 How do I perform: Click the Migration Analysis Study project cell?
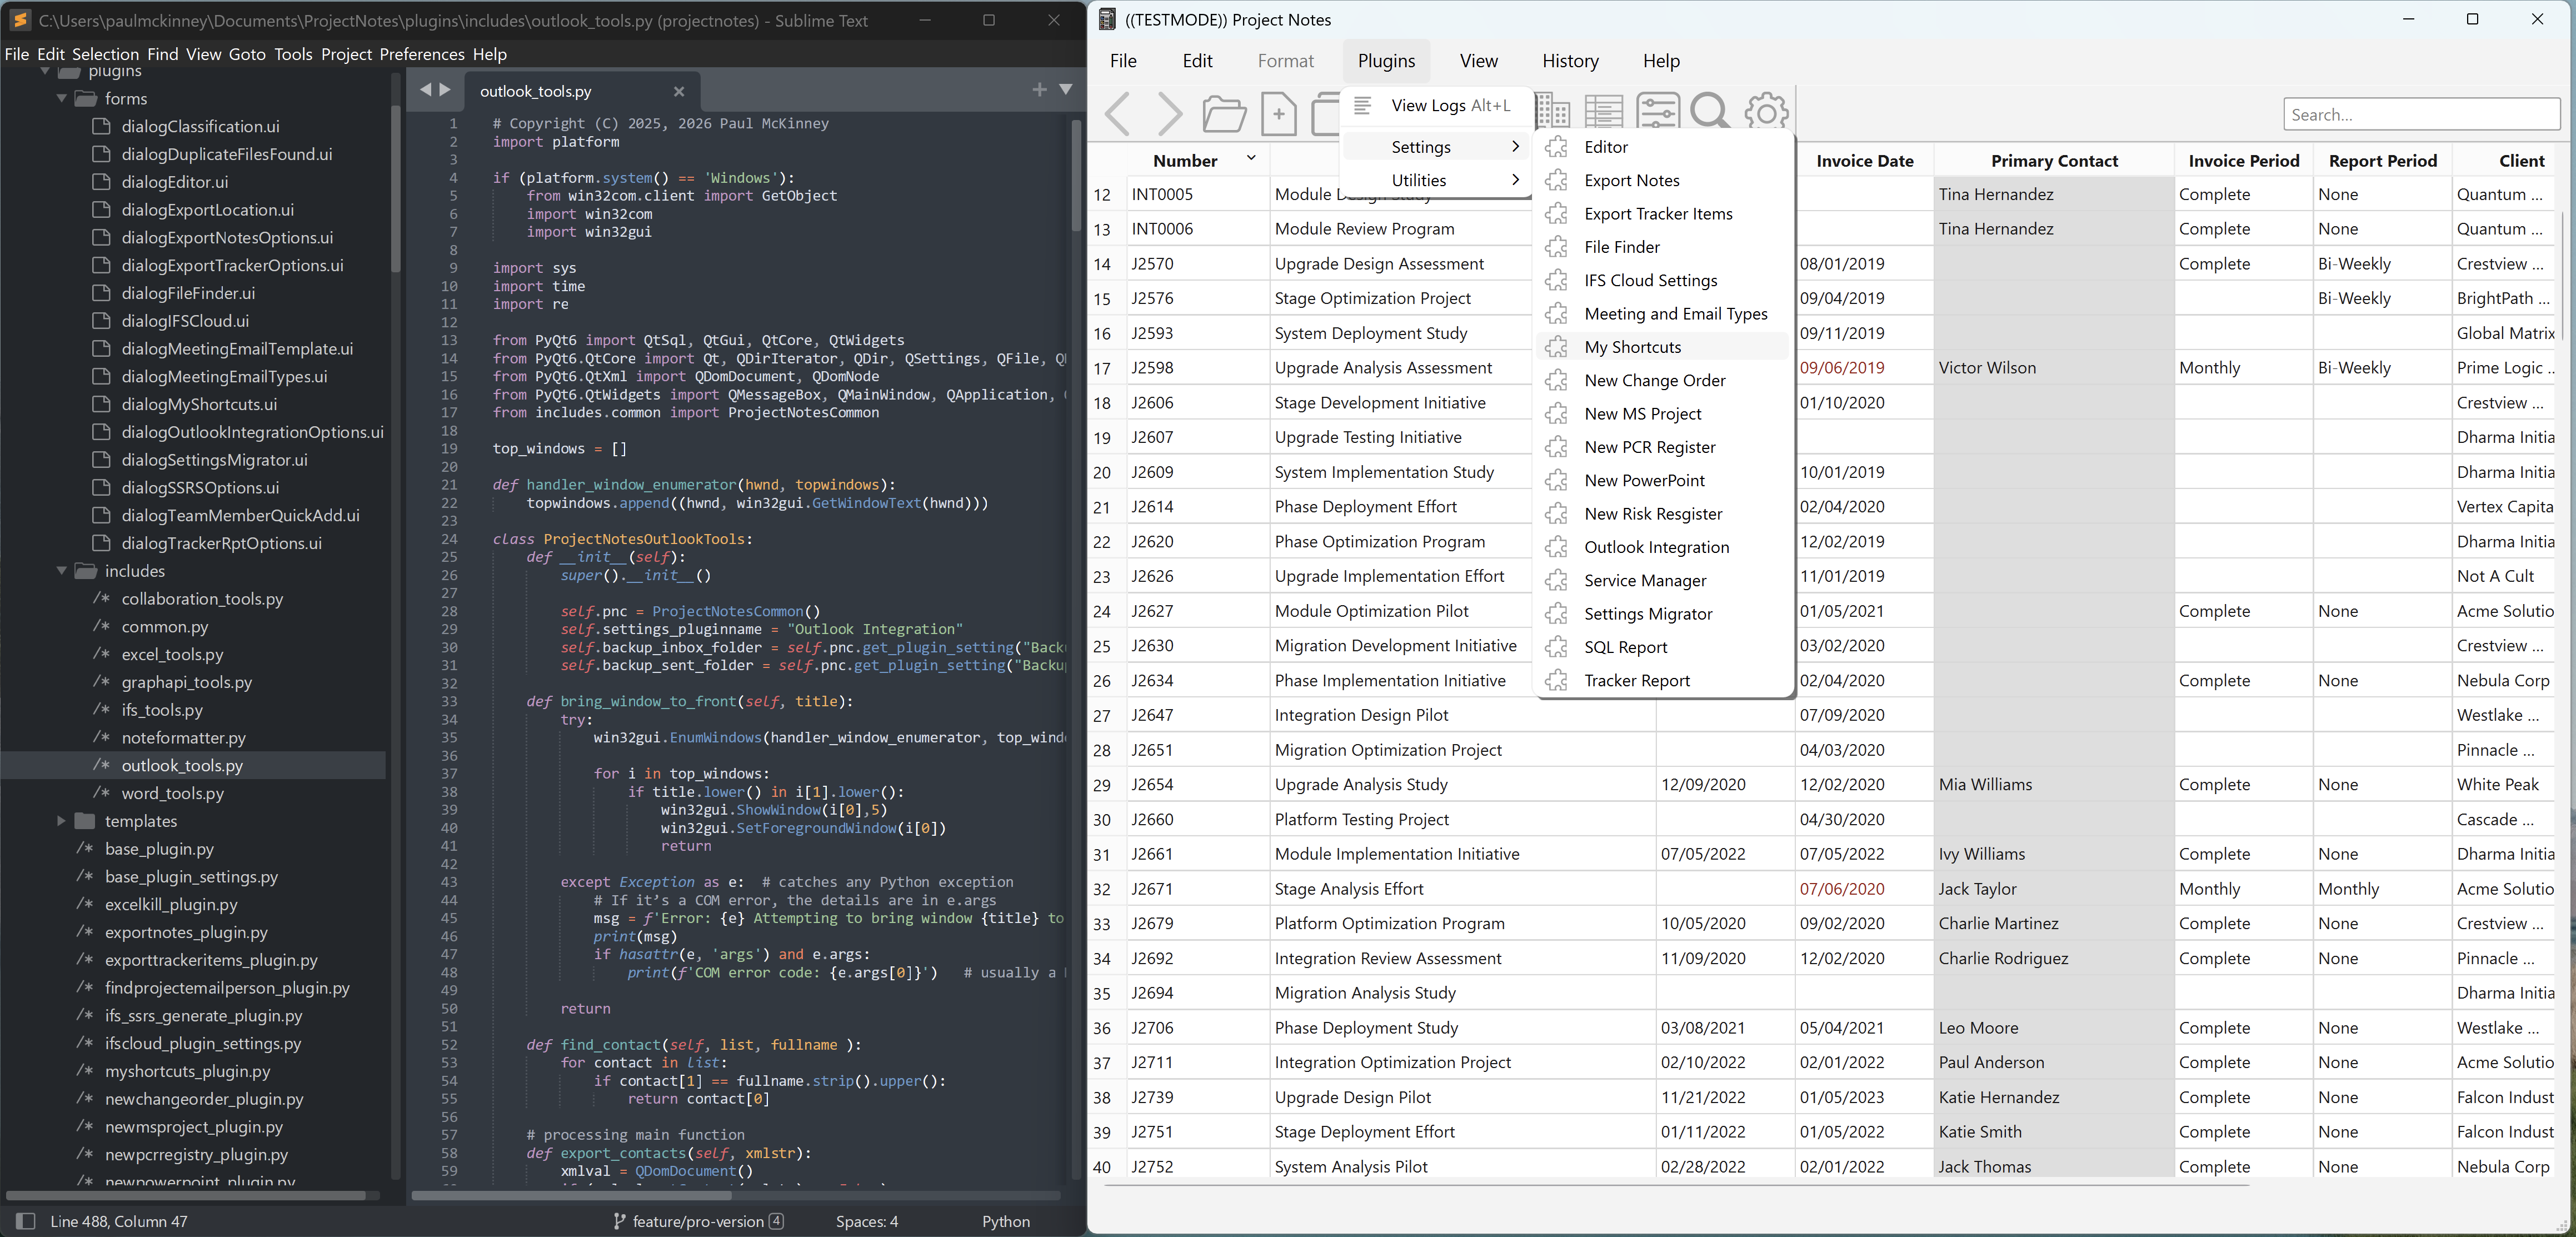1462,993
